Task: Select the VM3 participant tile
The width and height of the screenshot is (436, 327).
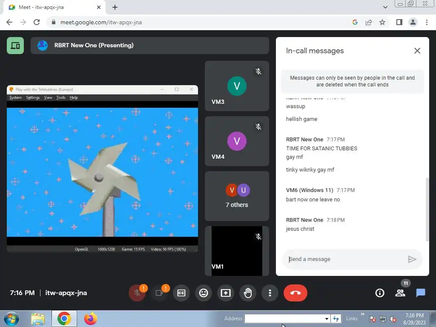Action: tap(237, 86)
